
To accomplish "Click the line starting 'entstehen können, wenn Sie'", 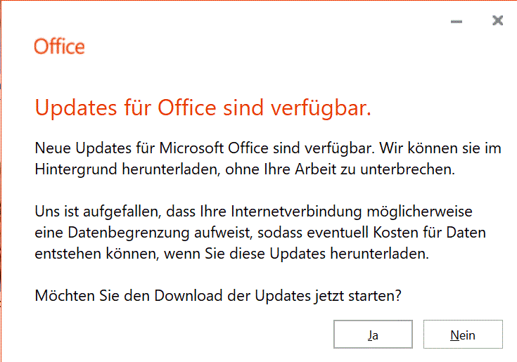I will pyautogui.click(x=232, y=254).
